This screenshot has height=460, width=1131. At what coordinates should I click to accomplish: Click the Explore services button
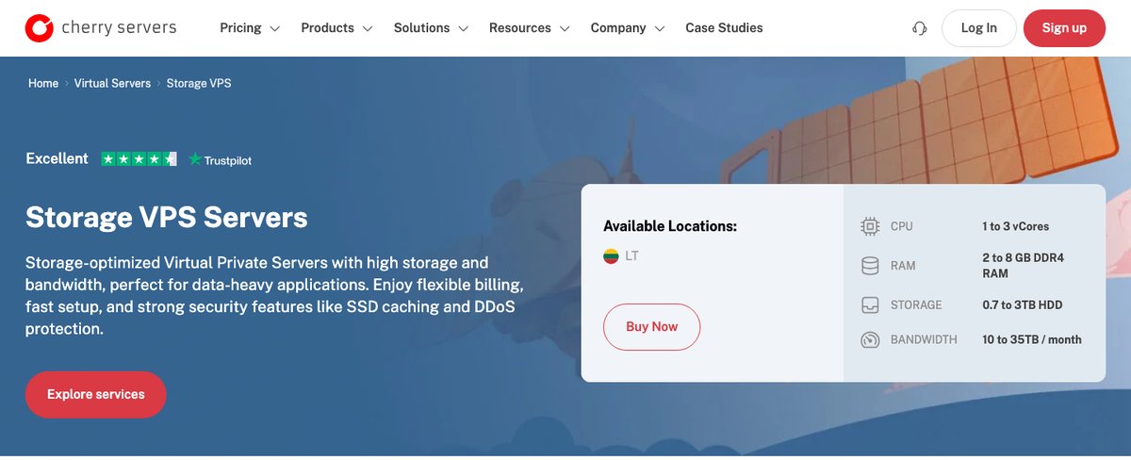(95, 394)
